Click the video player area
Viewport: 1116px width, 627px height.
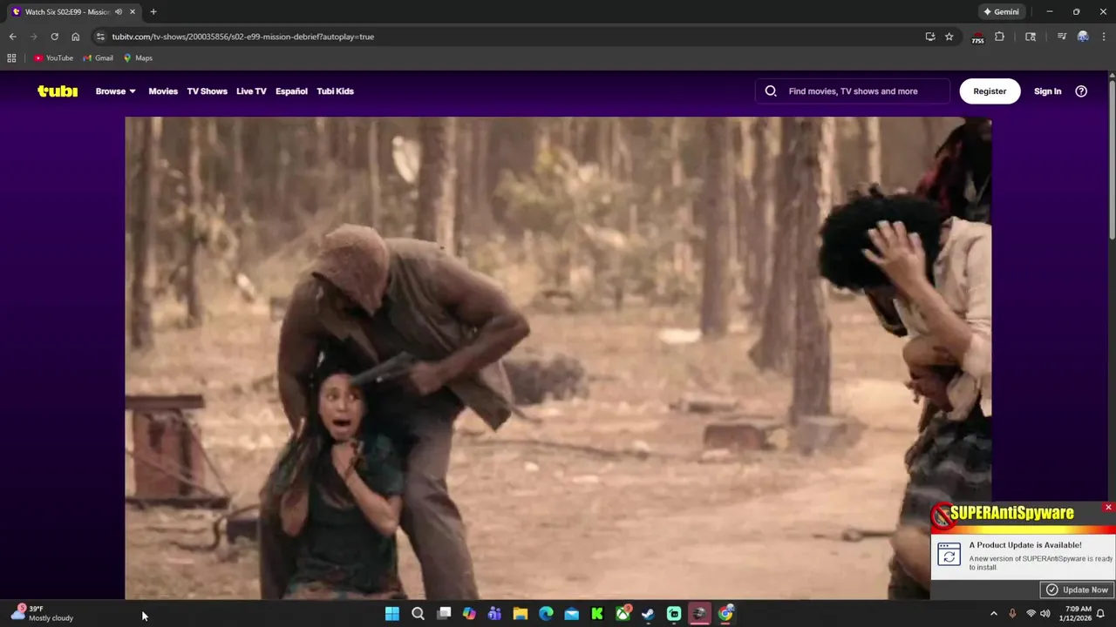(x=558, y=357)
